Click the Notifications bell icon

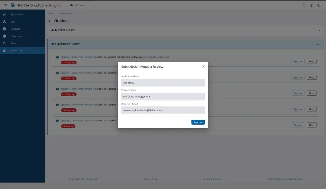click(x=4, y=51)
